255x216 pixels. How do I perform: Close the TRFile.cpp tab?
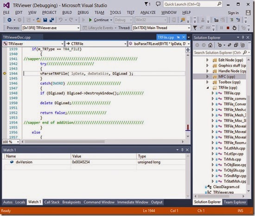coord(184,37)
